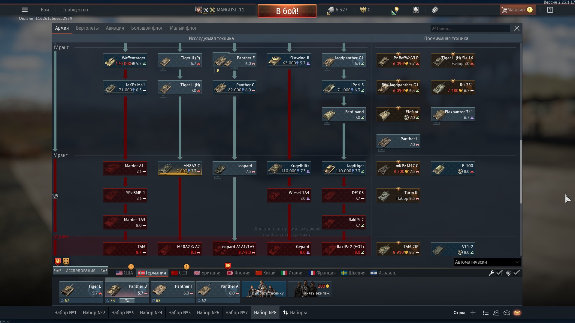Close the research tree window
575x323 pixels.
pos(517,28)
